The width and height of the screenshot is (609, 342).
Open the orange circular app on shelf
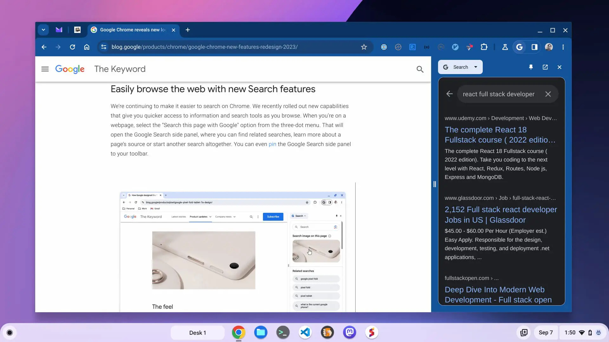pyautogui.click(x=327, y=332)
